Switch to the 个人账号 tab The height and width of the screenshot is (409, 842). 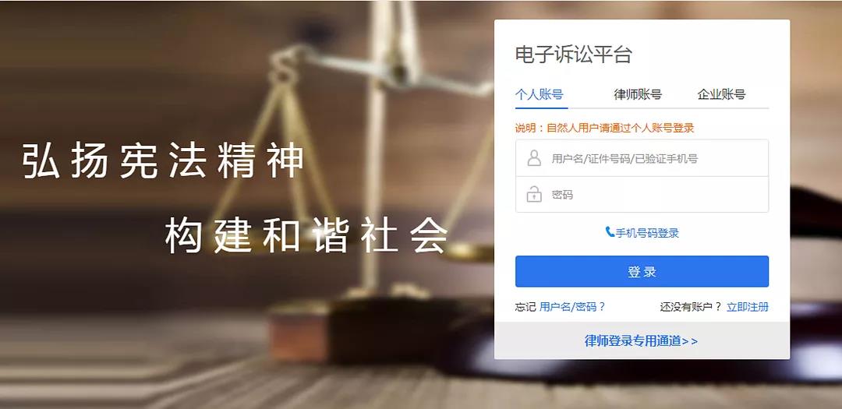coord(540,95)
